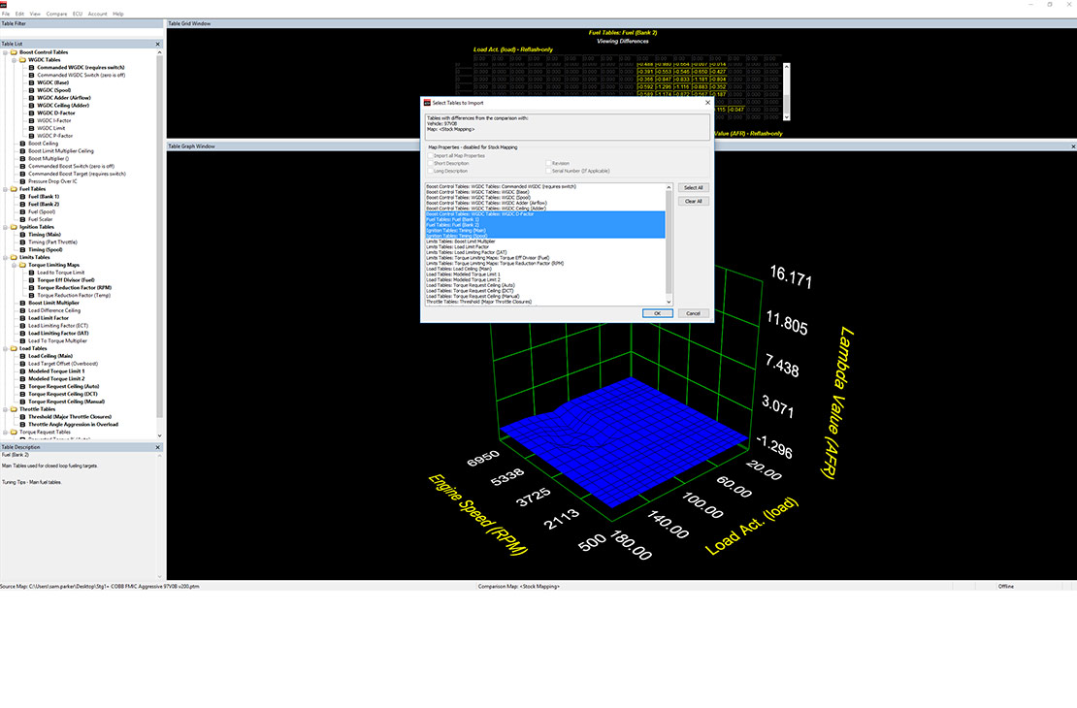The width and height of the screenshot is (1077, 708).
Task: Click the WGDC Tables folder icon
Action: click(22, 60)
